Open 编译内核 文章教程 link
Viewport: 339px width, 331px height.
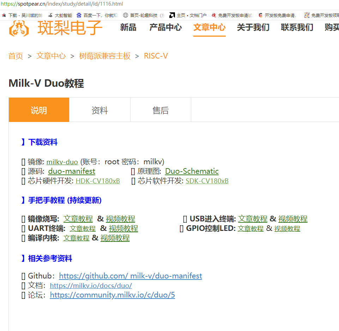pos(76,238)
